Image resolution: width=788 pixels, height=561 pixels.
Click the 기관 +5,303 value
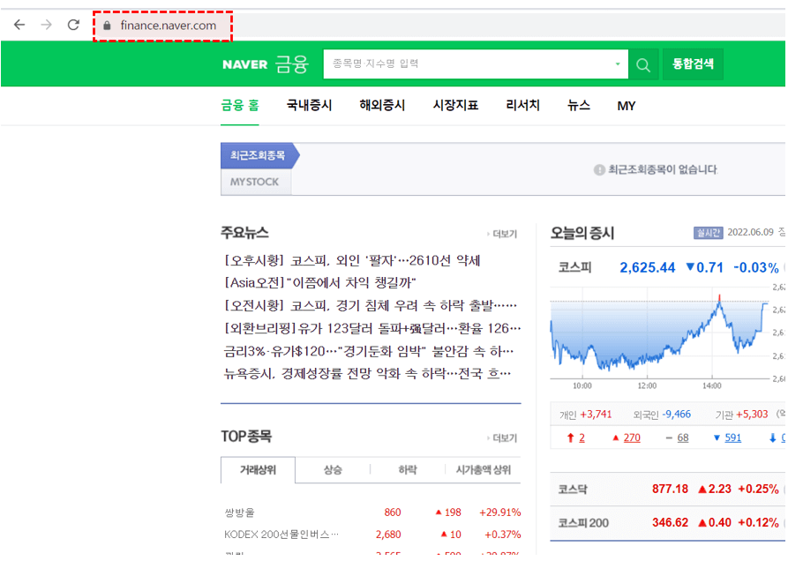tap(752, 415)
